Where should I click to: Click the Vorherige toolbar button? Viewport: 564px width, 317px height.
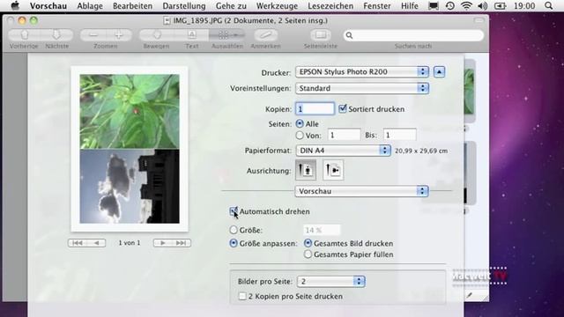(x=24, y=35)
